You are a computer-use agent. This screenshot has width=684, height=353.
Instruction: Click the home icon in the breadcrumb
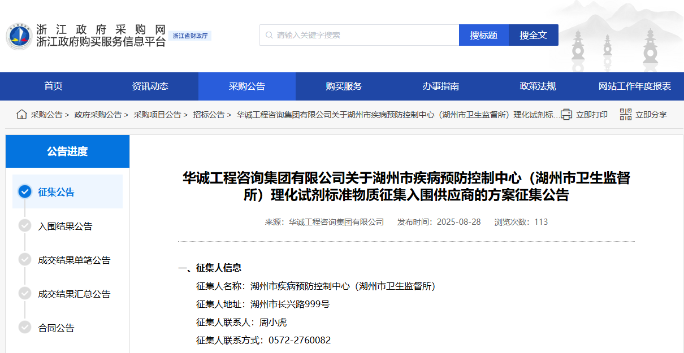click(21, 114)
